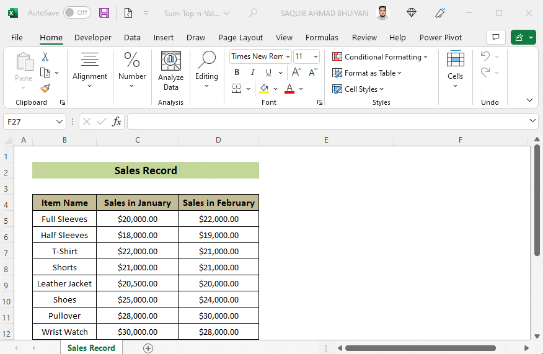Click the Insert Function fx icon

(117, 122)
